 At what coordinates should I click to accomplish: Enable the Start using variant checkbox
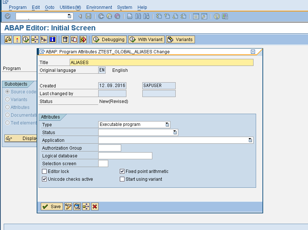click(122, 179)
